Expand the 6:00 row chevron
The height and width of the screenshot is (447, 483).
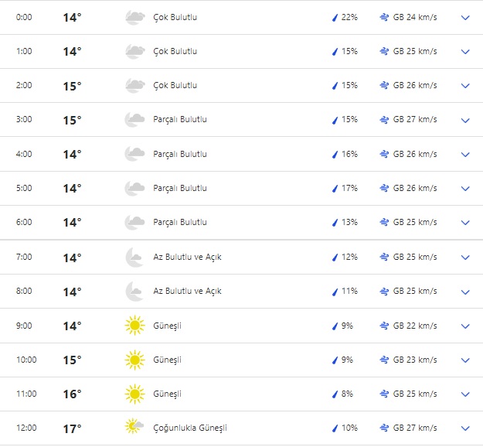tap(465, 223)
